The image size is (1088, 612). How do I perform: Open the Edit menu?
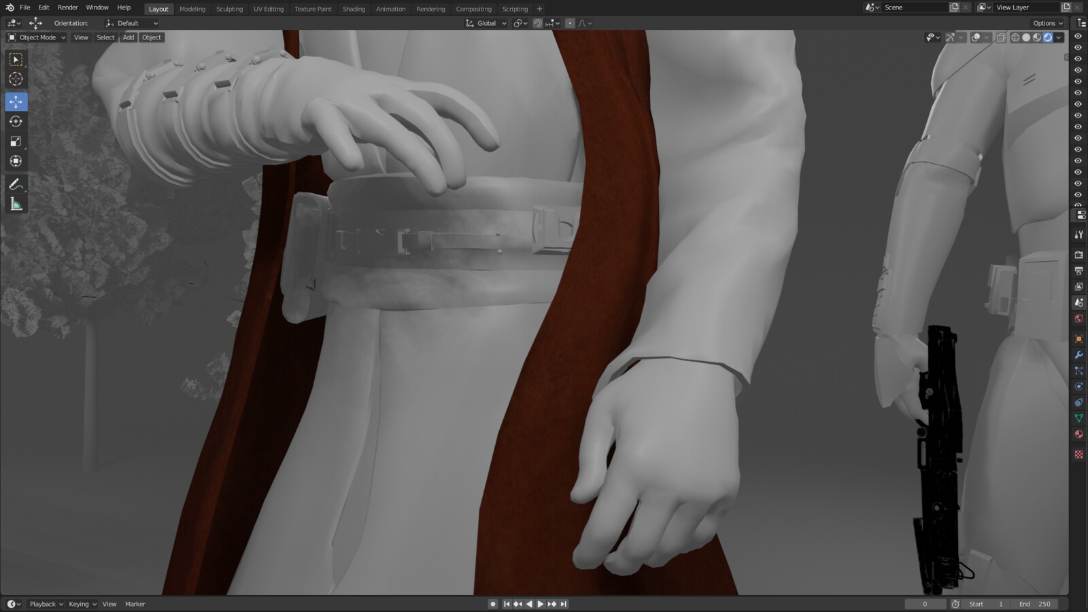point(44,7)
